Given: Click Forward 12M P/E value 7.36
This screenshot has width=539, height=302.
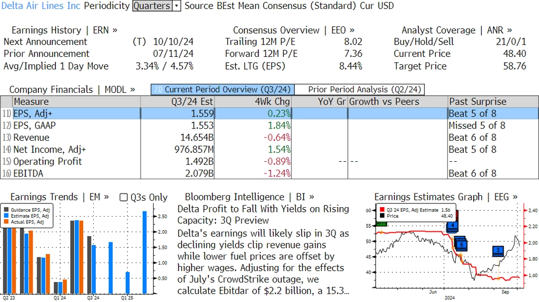Looking at the screenshot, I should [353, 54].
